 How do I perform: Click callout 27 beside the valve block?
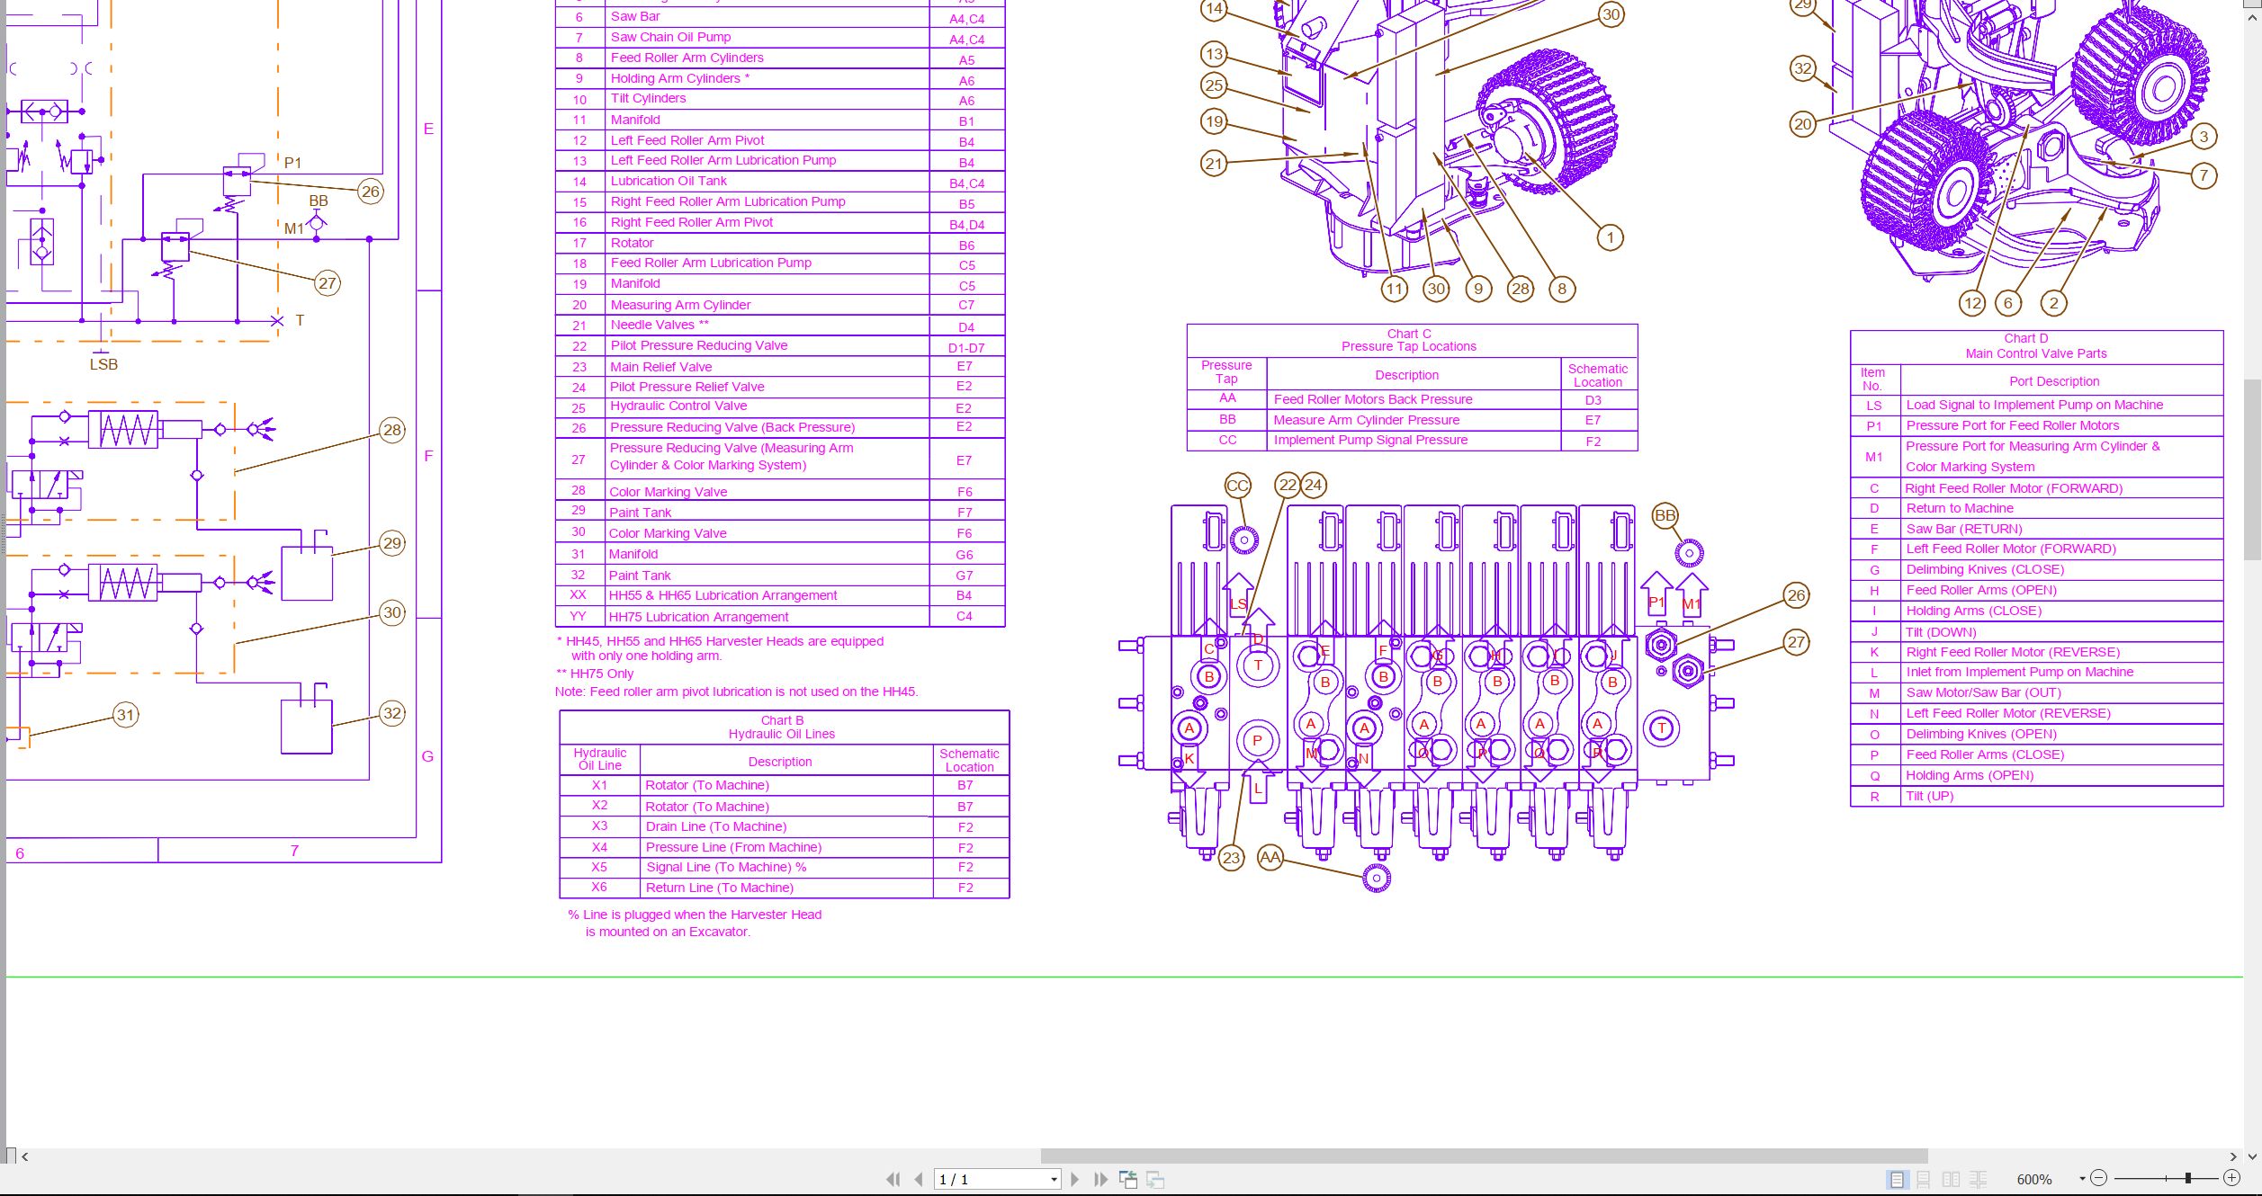[x=1796, y=642]
